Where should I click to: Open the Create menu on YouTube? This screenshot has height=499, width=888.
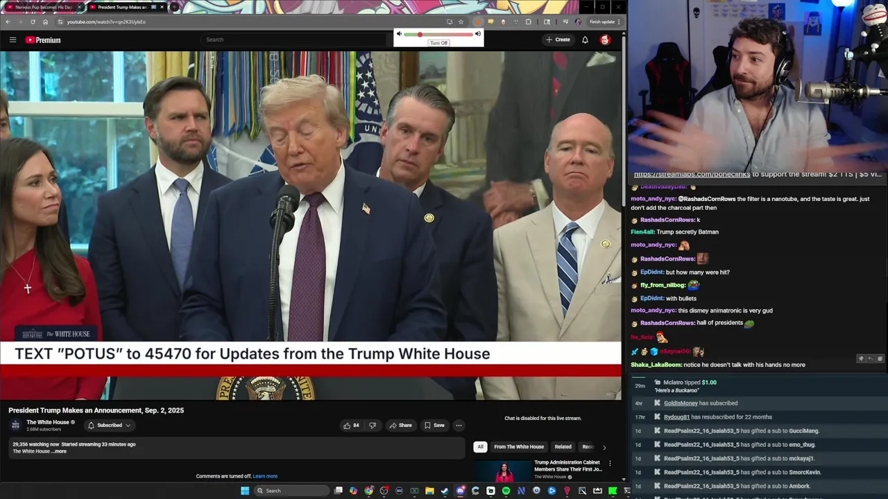558,40
